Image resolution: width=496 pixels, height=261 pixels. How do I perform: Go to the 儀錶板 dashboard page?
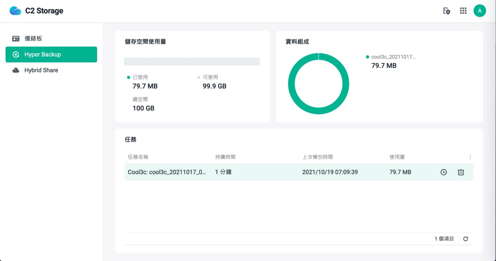[x=33, y=38]
